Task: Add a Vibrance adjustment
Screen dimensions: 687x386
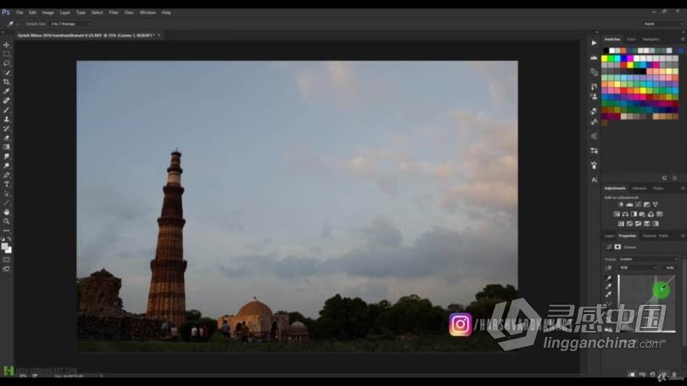Action: pyautogui.click(x=656, y=204)
